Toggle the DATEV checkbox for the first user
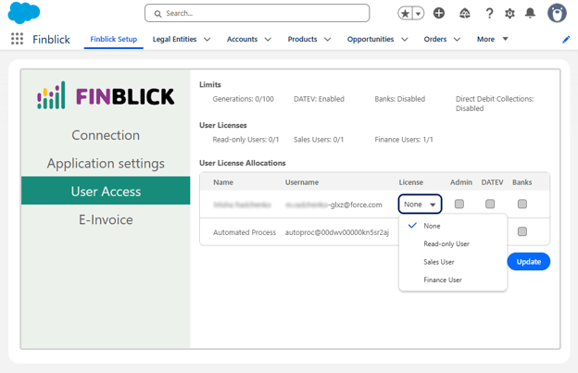Image resolution: width=578 pixels, height=373 pixels. pos(490,204)
